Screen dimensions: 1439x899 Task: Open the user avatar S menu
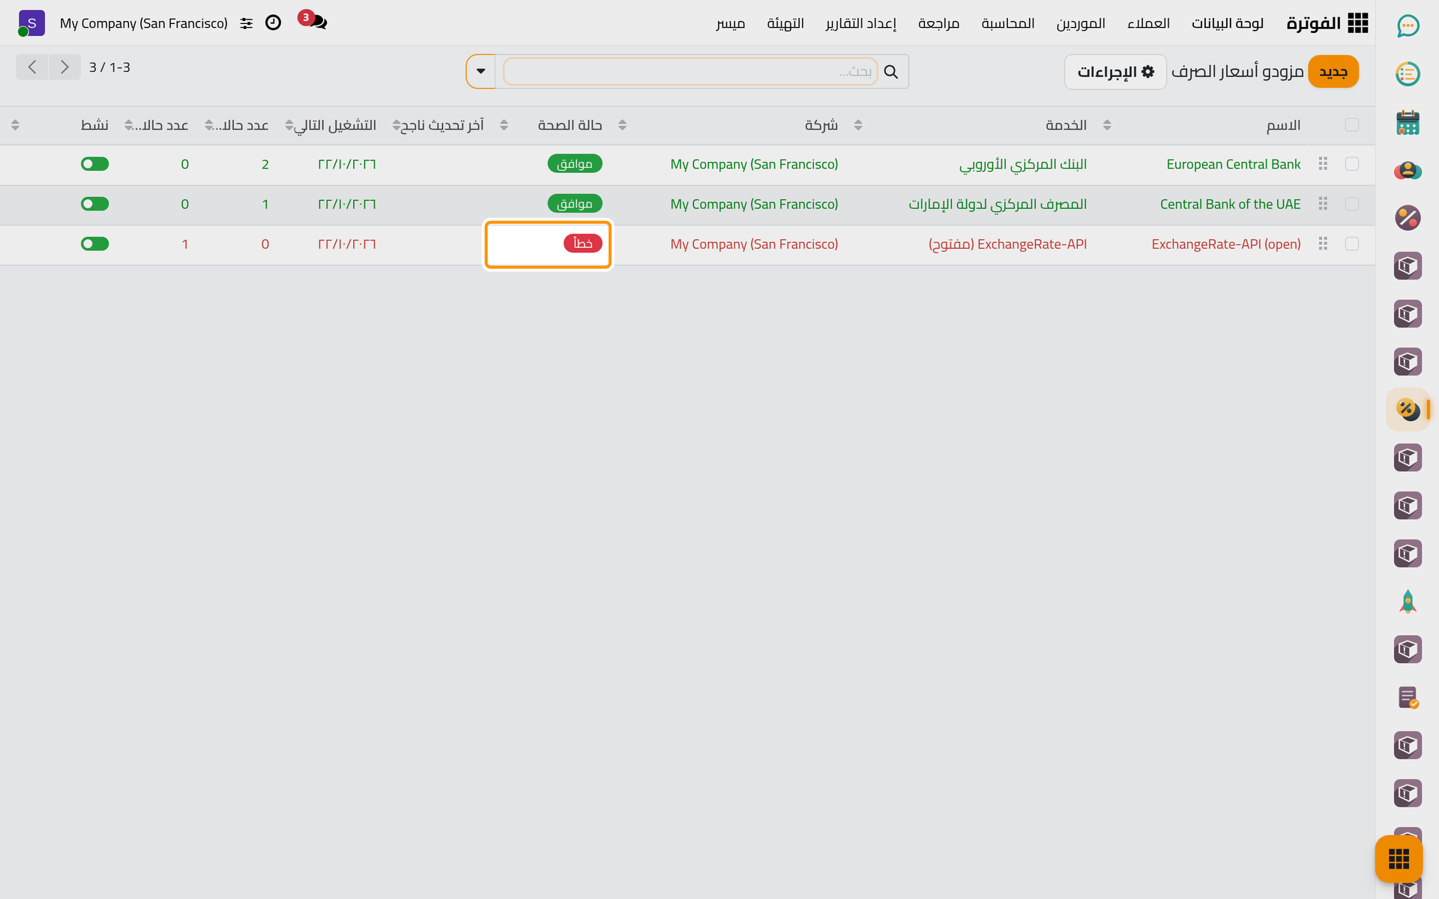31,23
